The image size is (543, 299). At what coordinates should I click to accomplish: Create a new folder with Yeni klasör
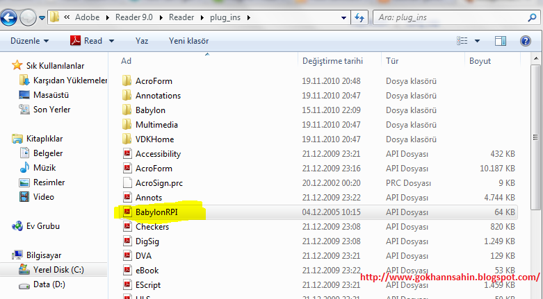188,41
